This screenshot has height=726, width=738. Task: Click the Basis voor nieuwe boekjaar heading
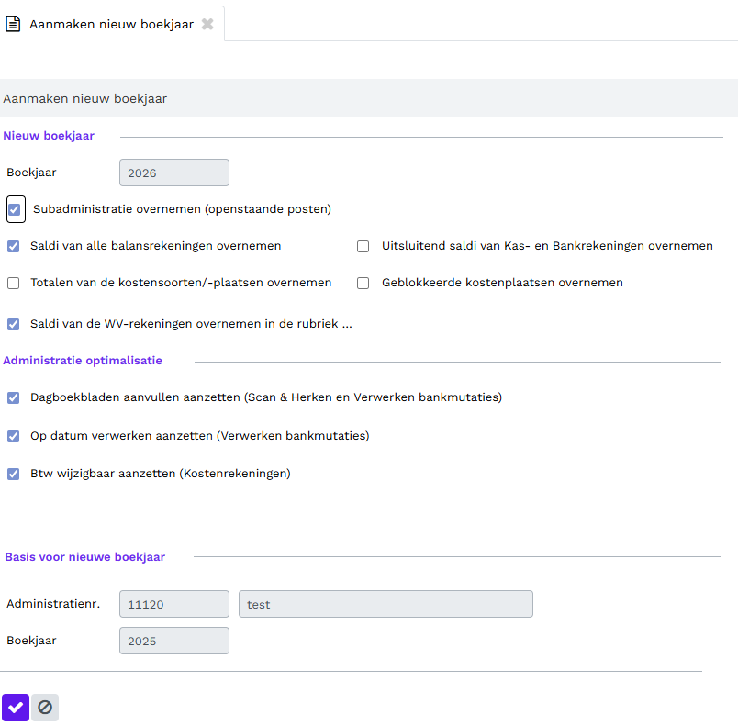85,557
